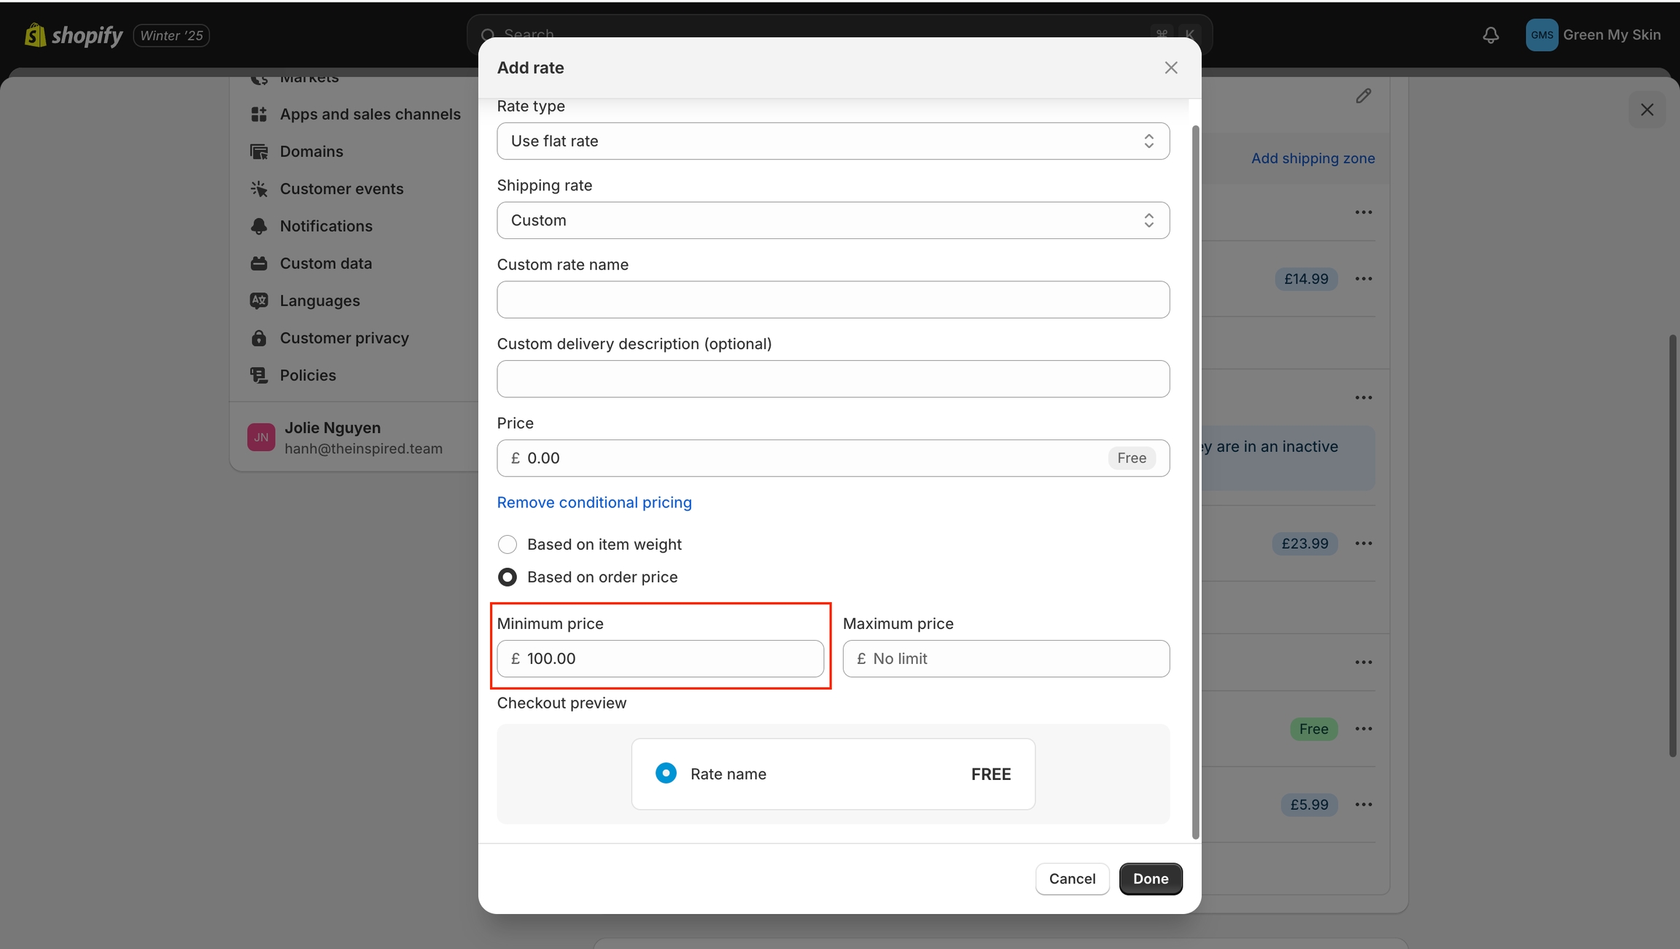This screenshot has height=949, width=1680.
Task: Expand the Shipping rate Custom dropdown
Action: pyautogui.click(x=833, y=221)
